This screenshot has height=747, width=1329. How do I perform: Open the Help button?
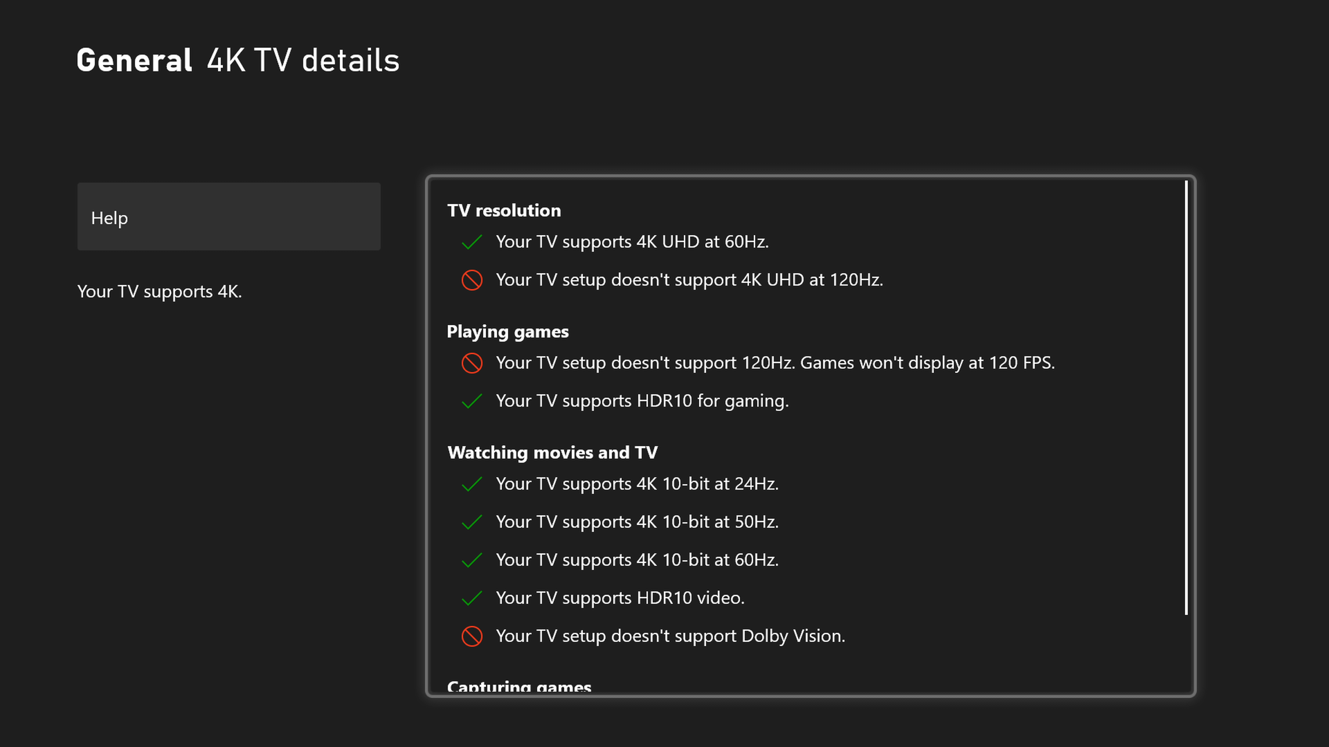(229, 216)
